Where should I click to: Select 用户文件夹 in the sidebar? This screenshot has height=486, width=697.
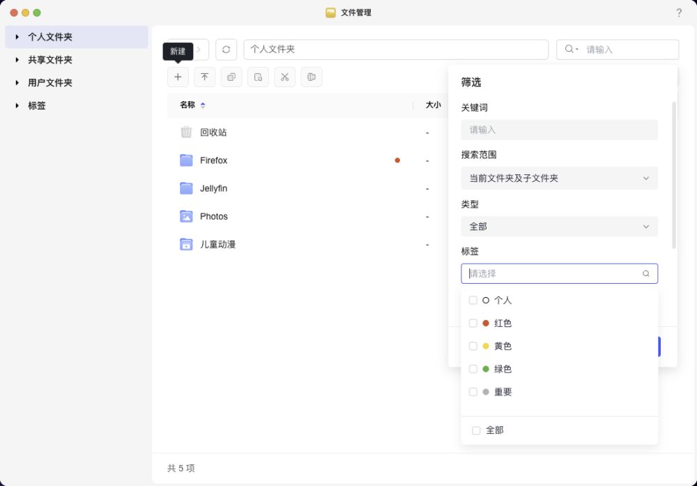(50, 83)
